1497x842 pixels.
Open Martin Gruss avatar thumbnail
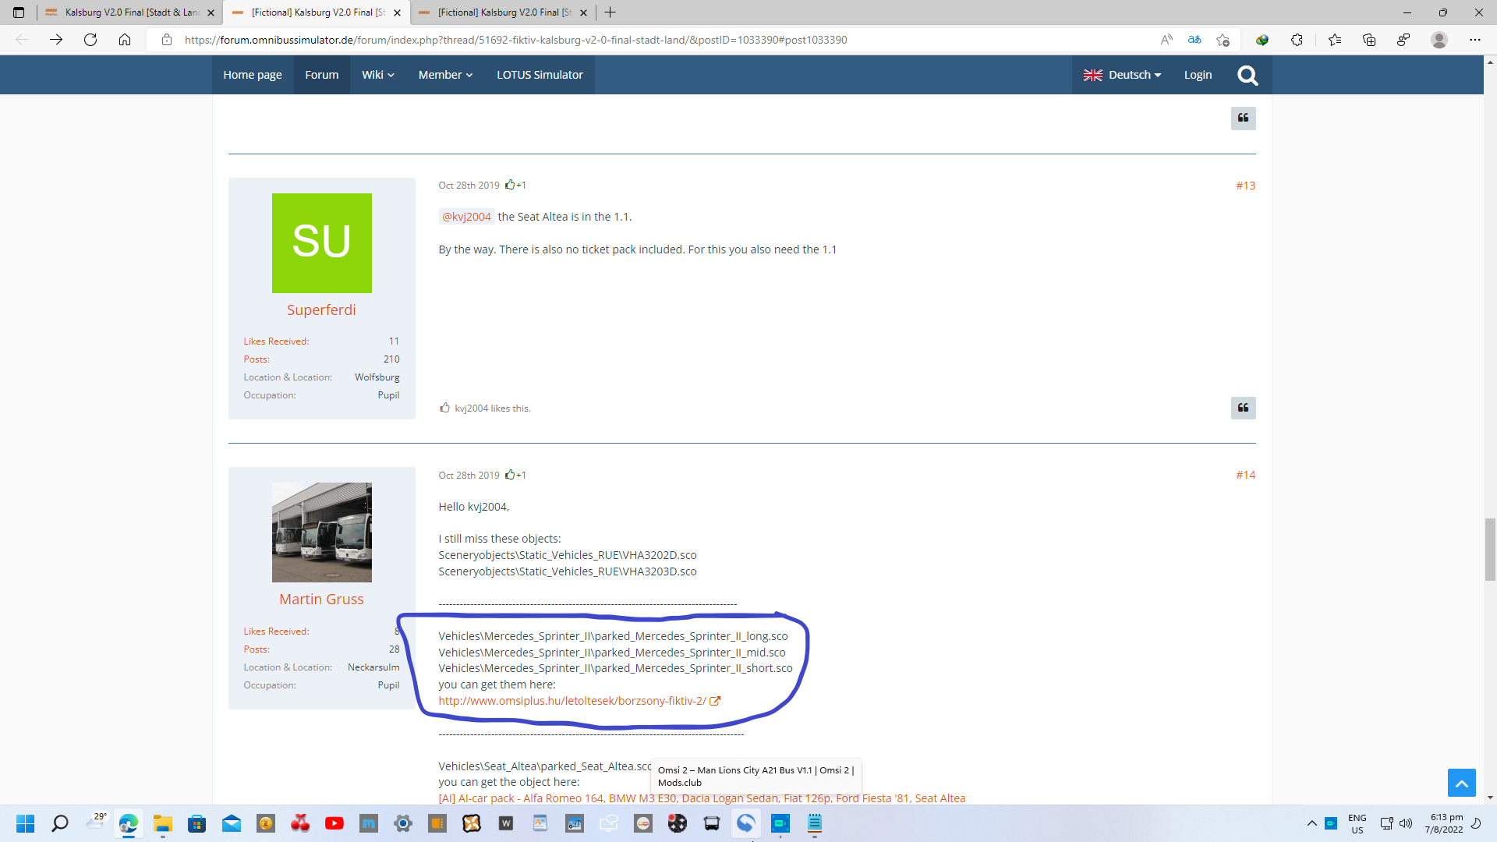point(321,532)
